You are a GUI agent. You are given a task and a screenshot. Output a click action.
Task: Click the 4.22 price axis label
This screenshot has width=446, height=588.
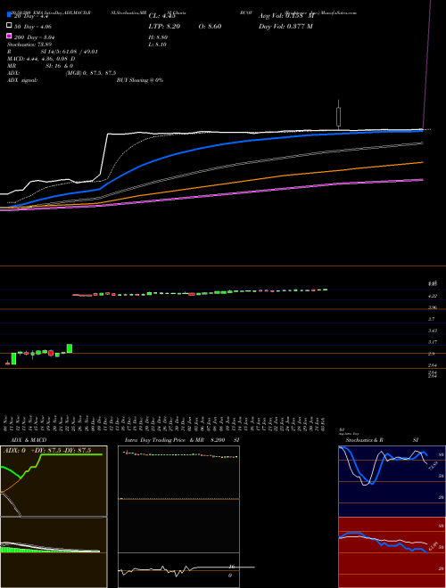[432, 297]
